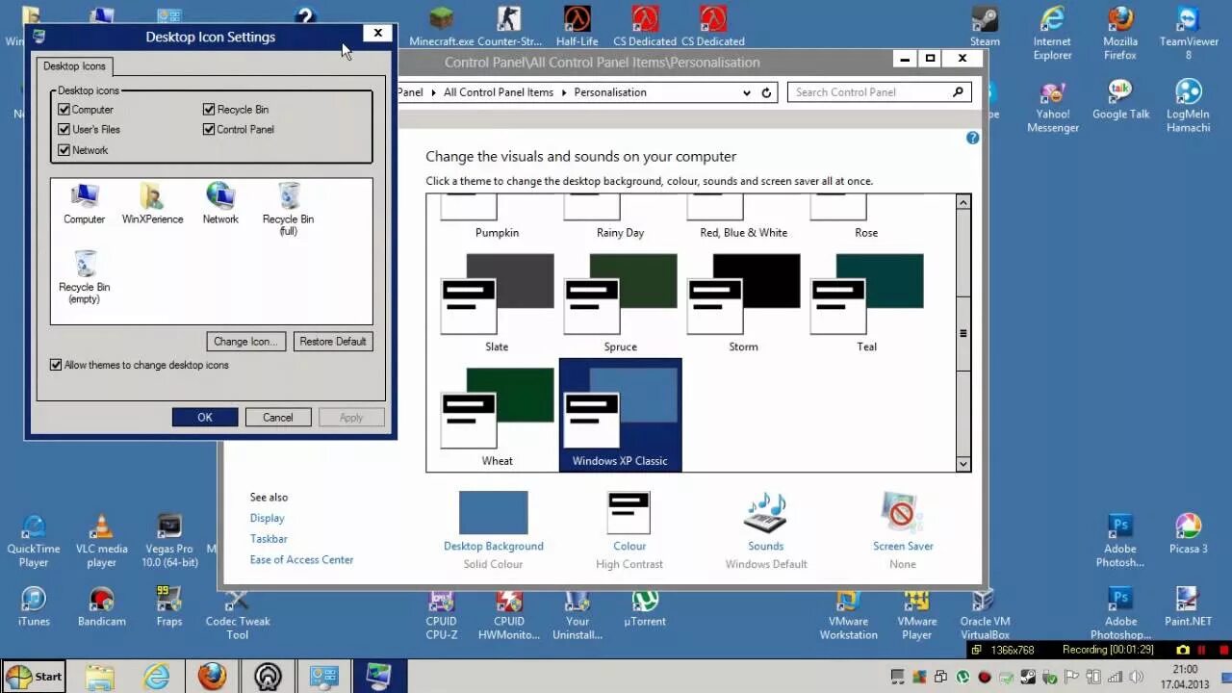This screenshot has width=1232, height=693.
Task: Click All Control Panel Items breadcrumb
Action: click(x=499, y=92)
